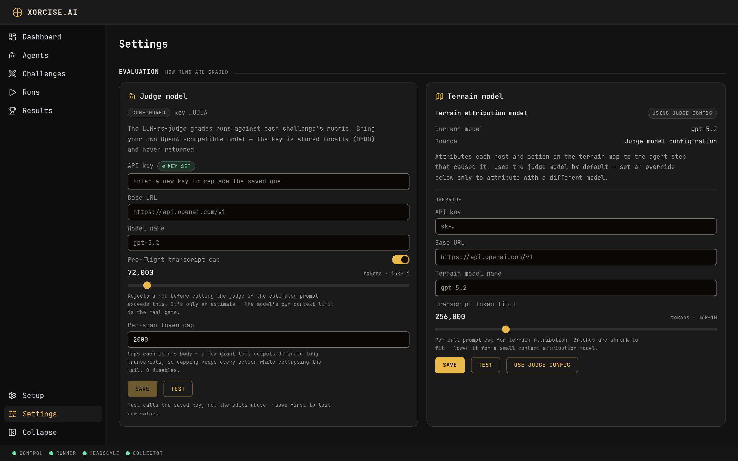Click the green RUNNER status dot

click(x=51, y=453)
